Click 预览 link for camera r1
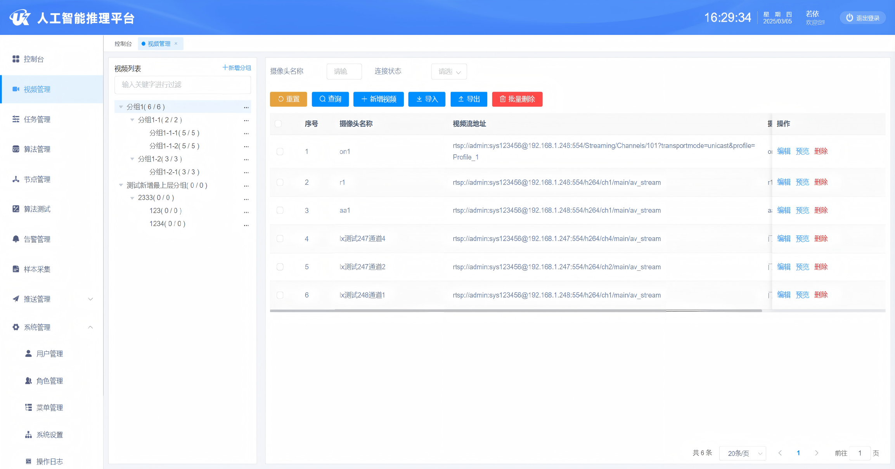The image size is (895, 469). tap(802, 182)
